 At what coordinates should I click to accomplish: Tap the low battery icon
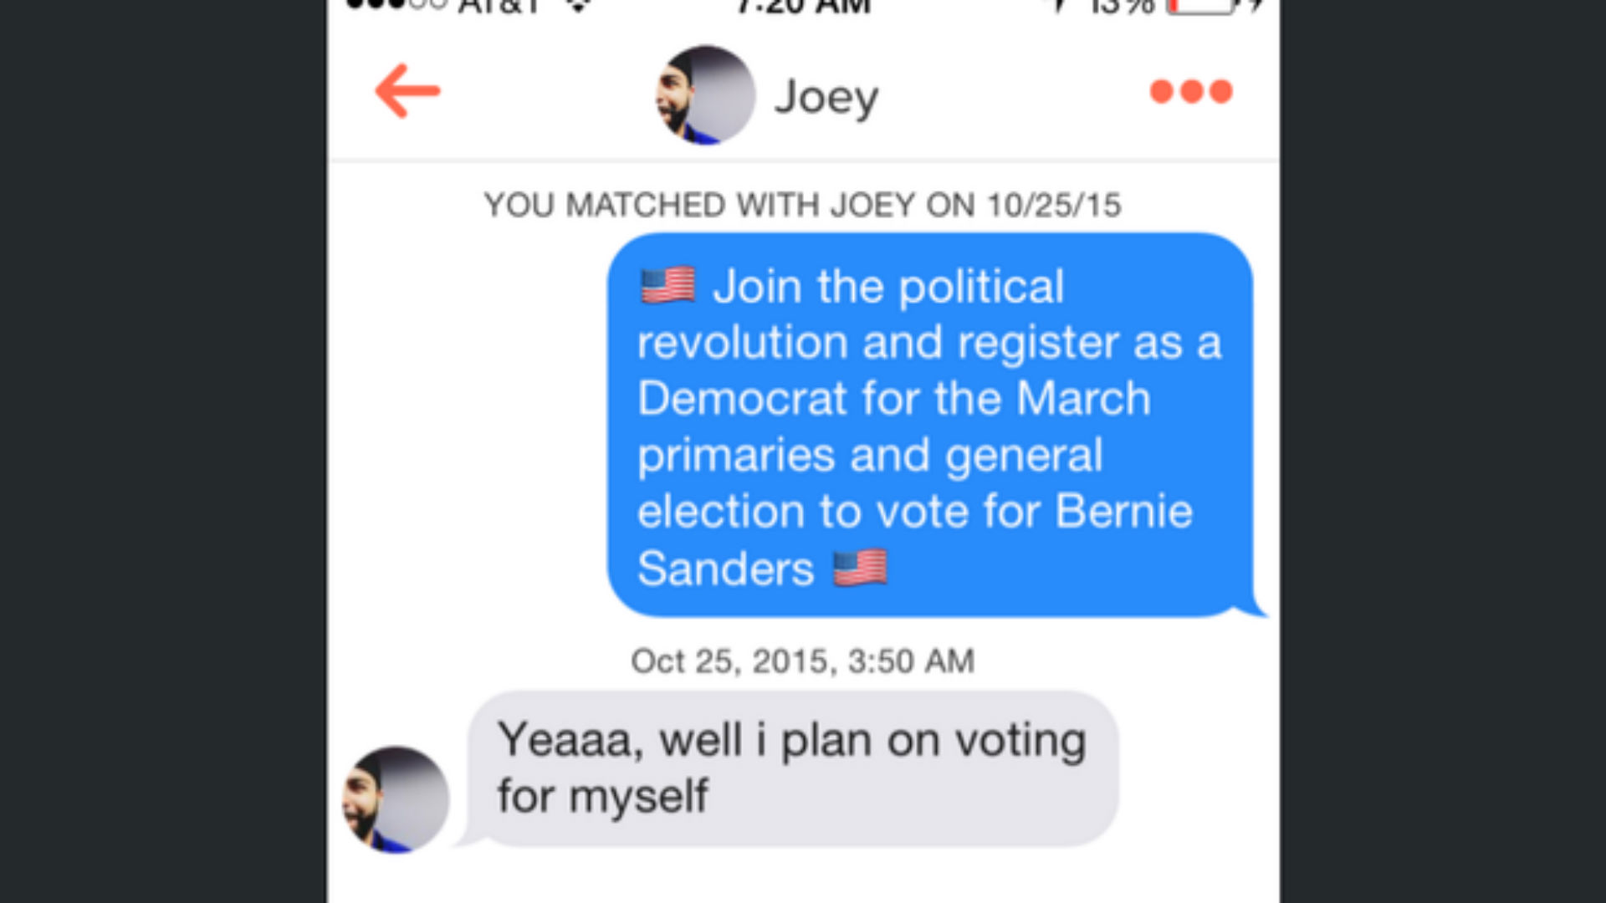pos(1201,5)
